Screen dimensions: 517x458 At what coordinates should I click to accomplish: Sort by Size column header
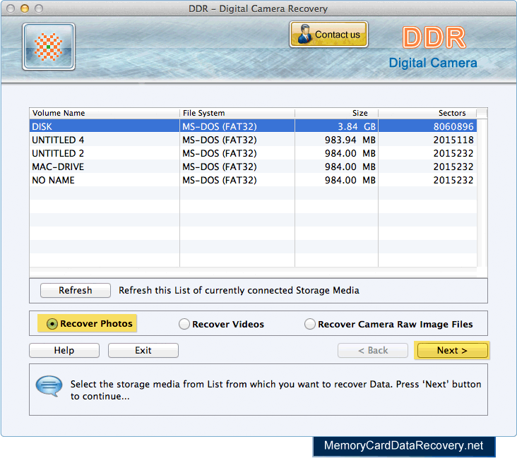[336, 113]
